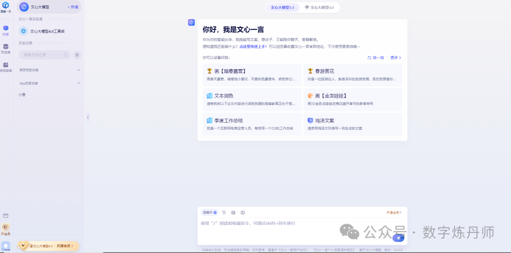Click the trash icon beside the history search
The height and width of the screenshot is (253, 511).
pos(77,55)
